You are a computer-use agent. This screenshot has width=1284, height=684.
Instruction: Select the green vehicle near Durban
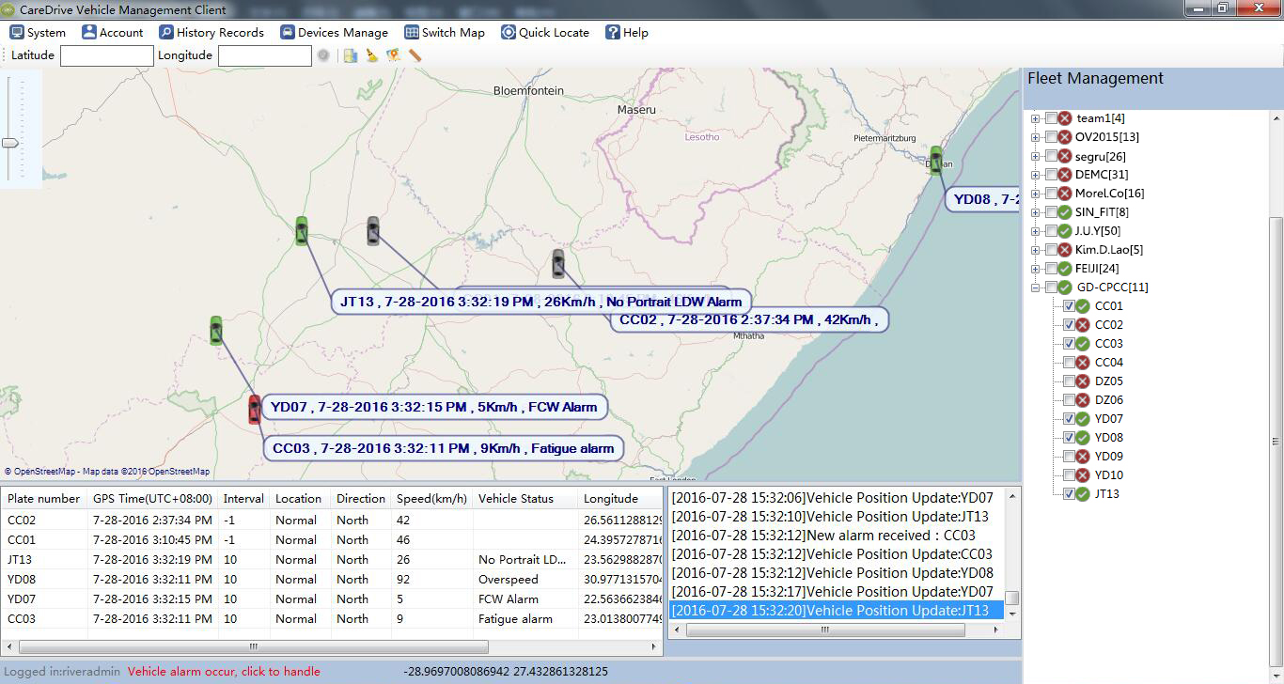[x=935, y=160]
